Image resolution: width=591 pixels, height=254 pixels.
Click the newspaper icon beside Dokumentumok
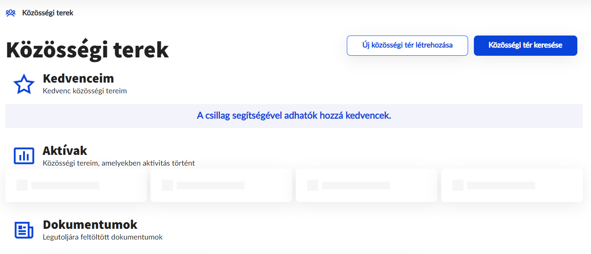coord(24,230)
